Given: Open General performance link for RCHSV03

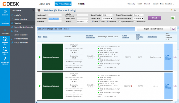Looking at the screenshot, I should [x=51, y=57].
